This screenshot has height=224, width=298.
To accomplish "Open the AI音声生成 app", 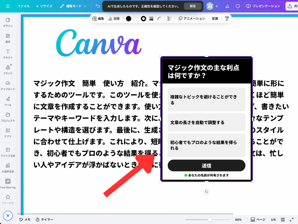I will 8,168.
